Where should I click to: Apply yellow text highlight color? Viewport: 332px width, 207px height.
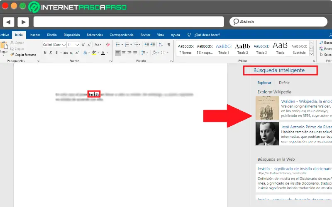tap(94, 53)
